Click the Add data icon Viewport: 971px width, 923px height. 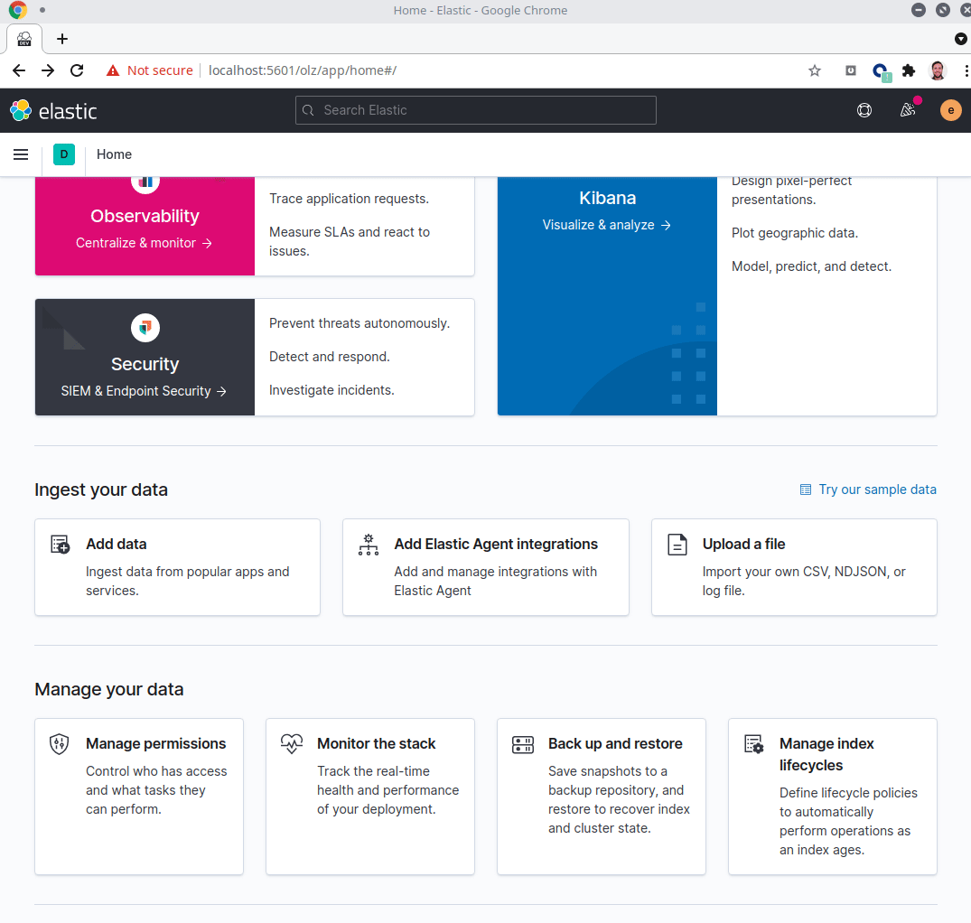click(x=61, y=545)
